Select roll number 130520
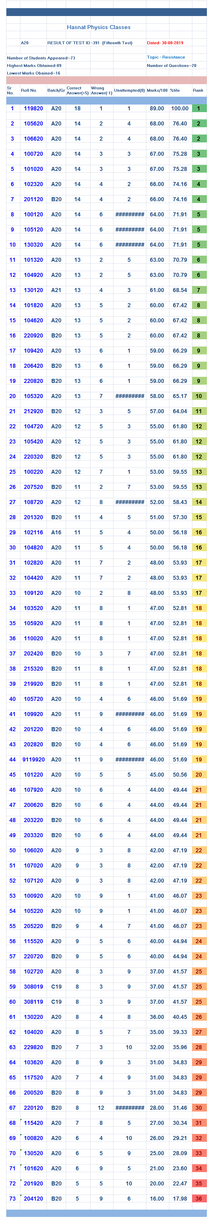 point(33,1154)
